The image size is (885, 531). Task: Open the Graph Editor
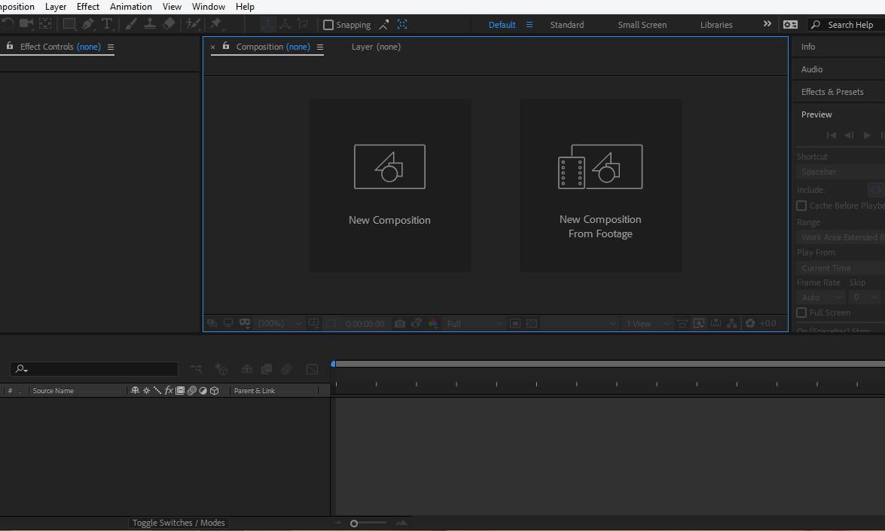click(313, 369)
